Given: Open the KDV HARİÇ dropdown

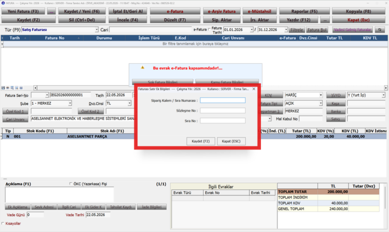Looking at the screenshot, I should (x=321, y=95).
